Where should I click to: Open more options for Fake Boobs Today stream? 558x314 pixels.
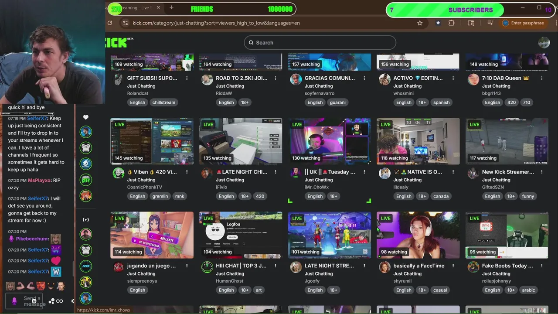click(x=542, y=266)
